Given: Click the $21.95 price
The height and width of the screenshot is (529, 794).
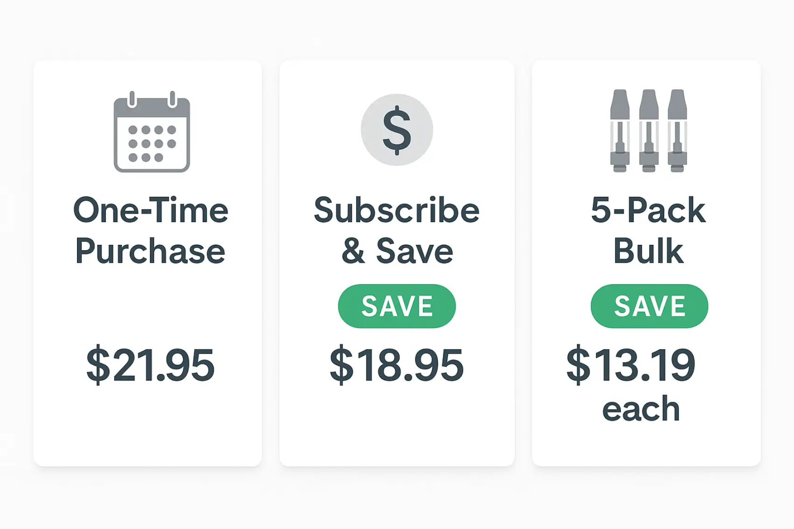Looking at the screenshot, I should point(150,365).
